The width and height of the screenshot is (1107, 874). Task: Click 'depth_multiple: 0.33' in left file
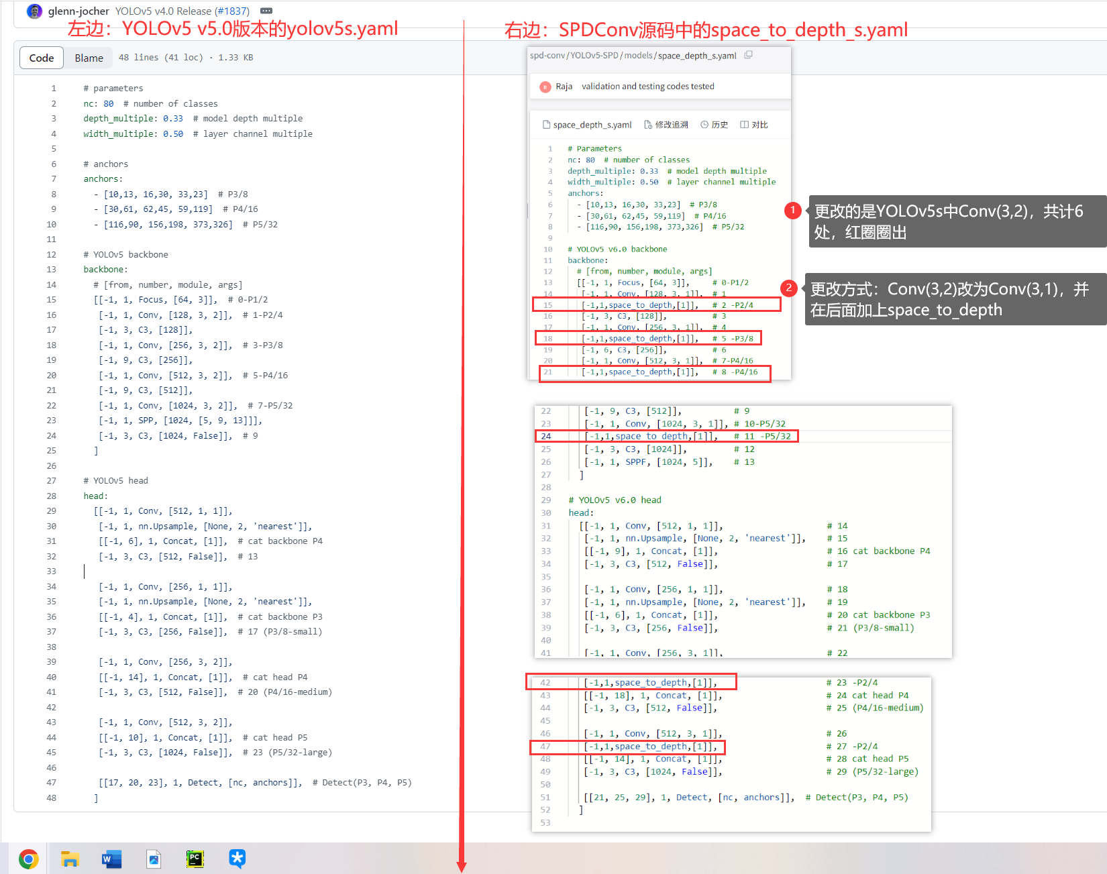coord(193,119)
